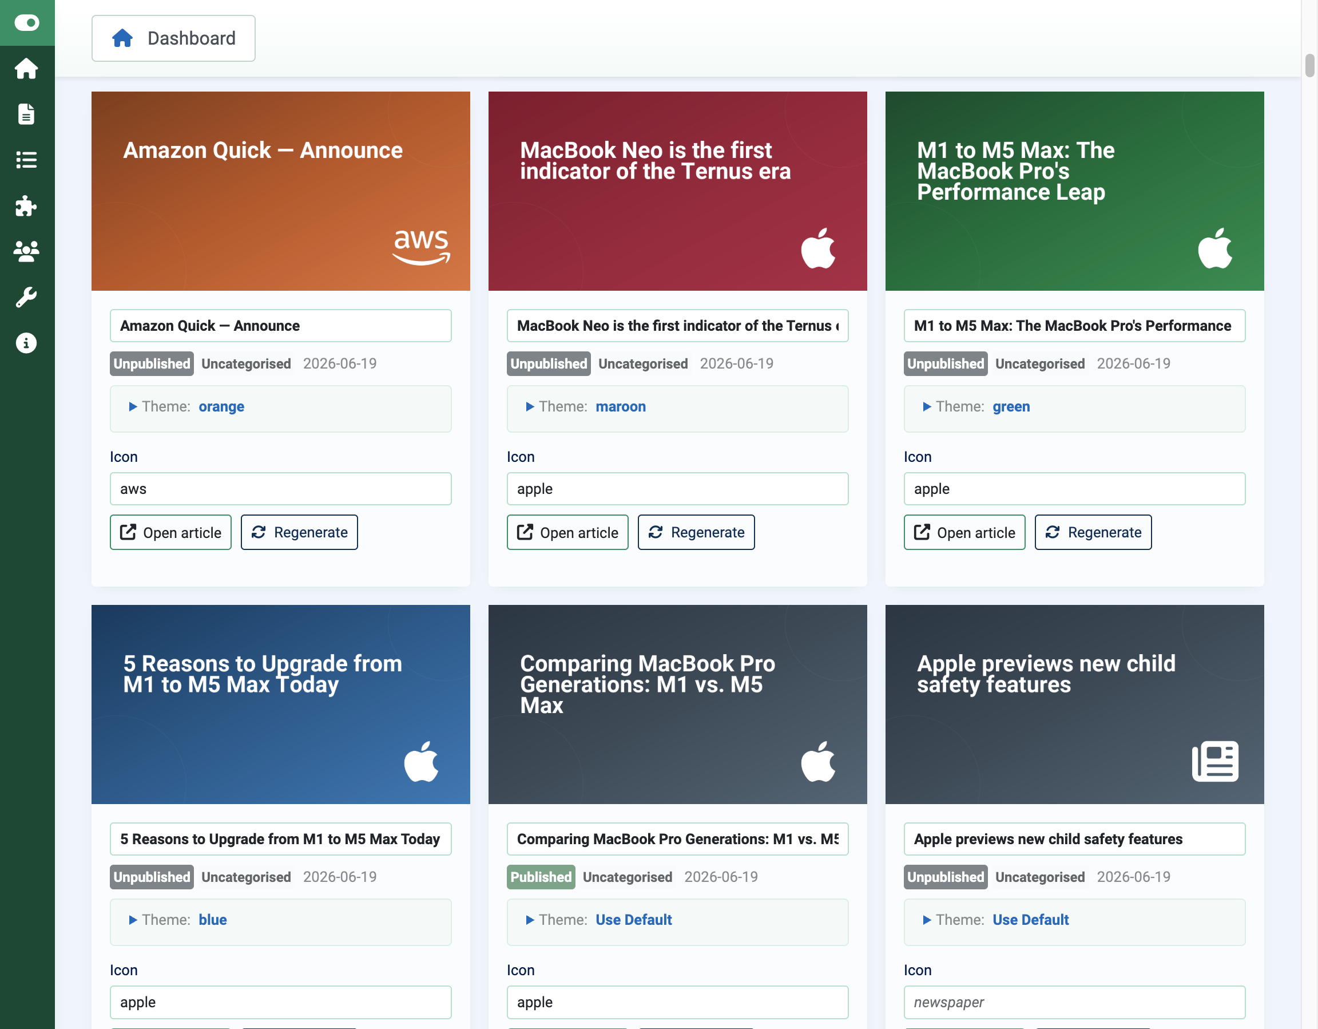The width and height of the screenshot is (1318, 1029).
Task: Open article for Amazon Quick — Announce
Action: 171,532
